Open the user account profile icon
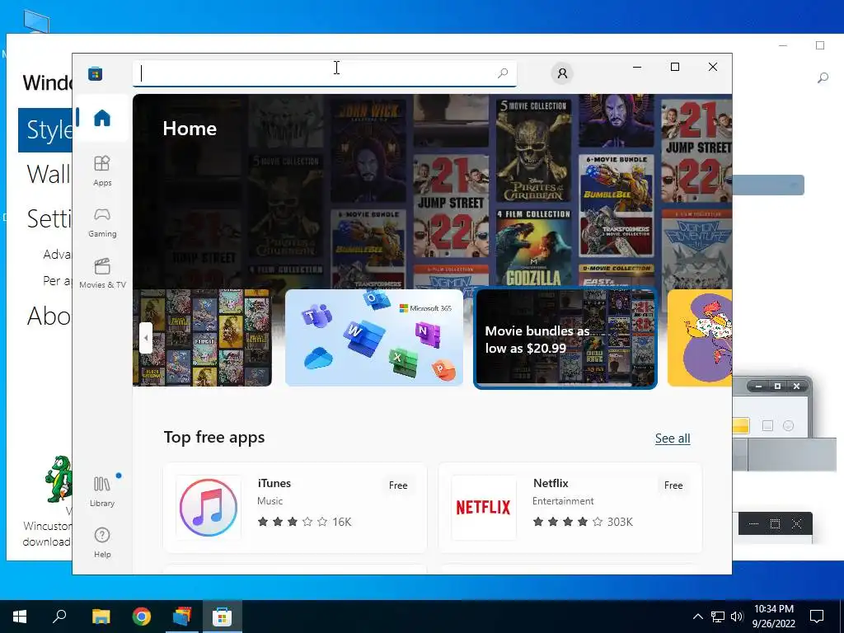The height and width of the screenshot is (633, 844). click(x=562, y=73)
